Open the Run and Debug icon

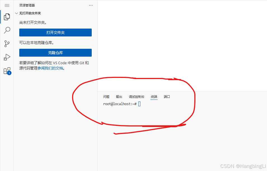click(7, 57)
